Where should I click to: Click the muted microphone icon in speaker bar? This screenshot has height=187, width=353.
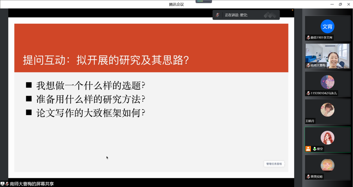218,15
